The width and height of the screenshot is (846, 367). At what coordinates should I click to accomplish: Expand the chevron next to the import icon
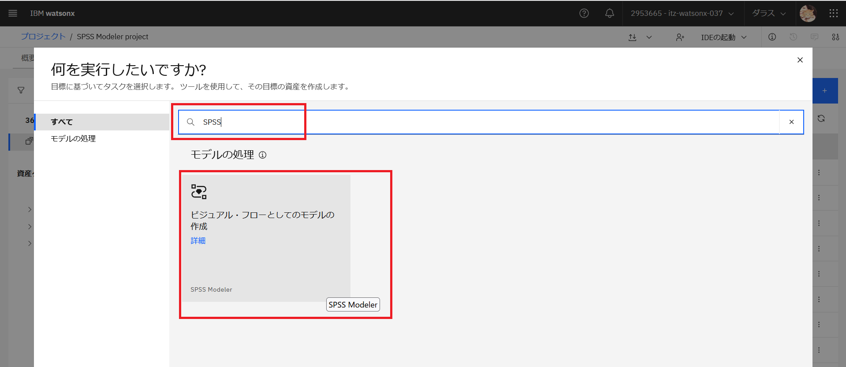pos(649,37)
